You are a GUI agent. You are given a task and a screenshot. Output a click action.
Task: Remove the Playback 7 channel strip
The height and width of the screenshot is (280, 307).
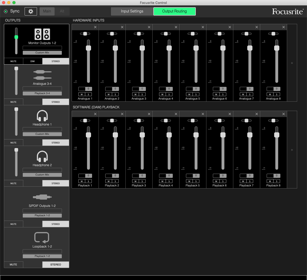(257, 114)
